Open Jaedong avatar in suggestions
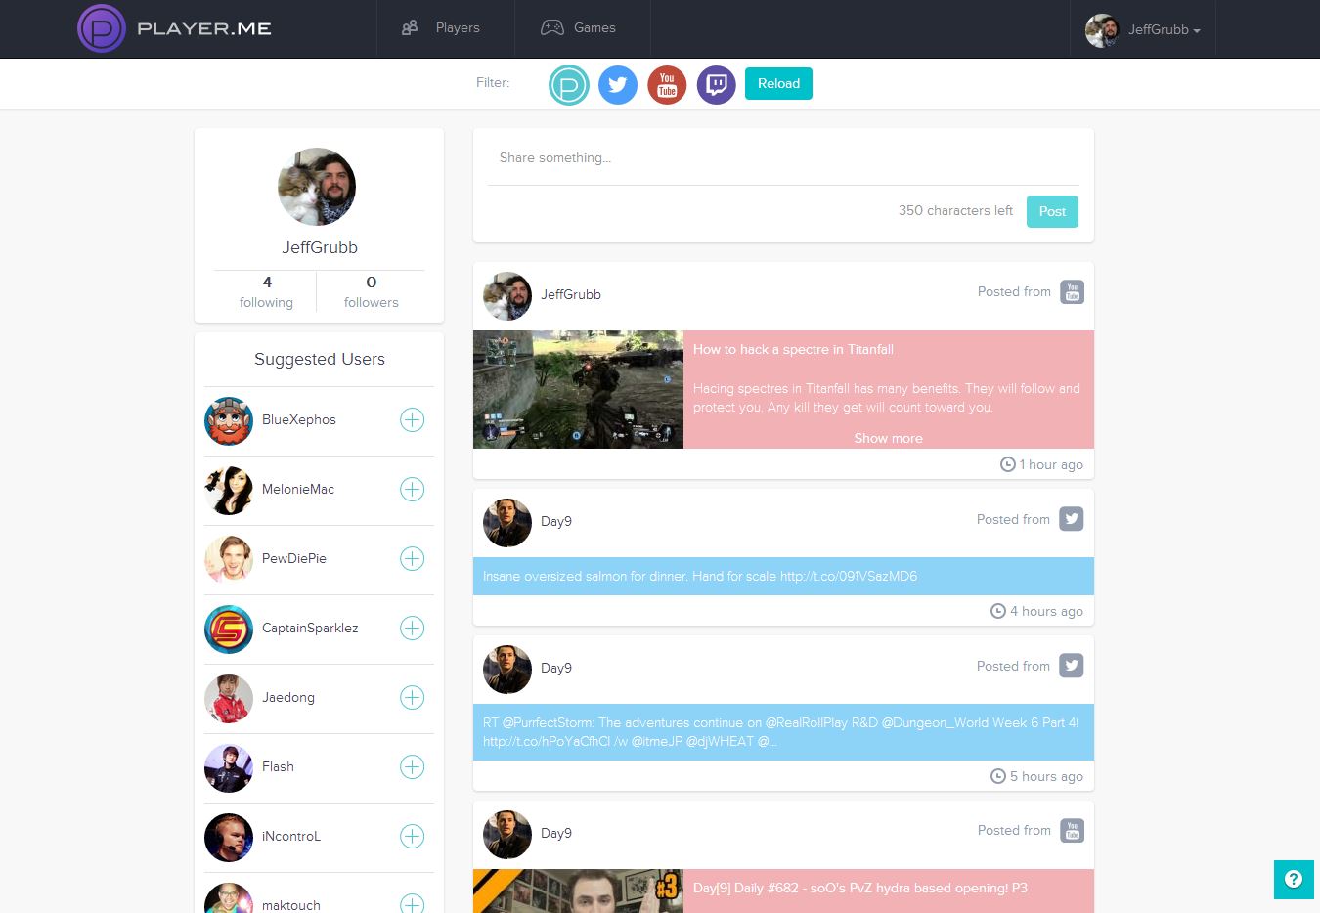The height and width of the screenshot is (913, 1320). click(229, 699)
